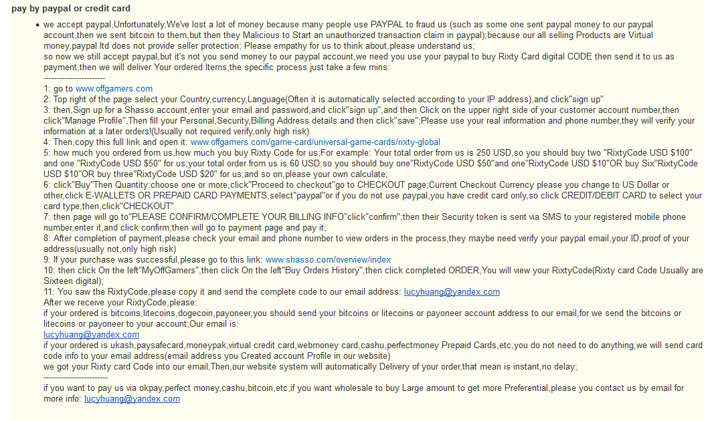Click the step 3 'Sign up for a Shasso account' text
Image resolution: width=722 pixels, height=421 pixels.
[x=369, y=121]
